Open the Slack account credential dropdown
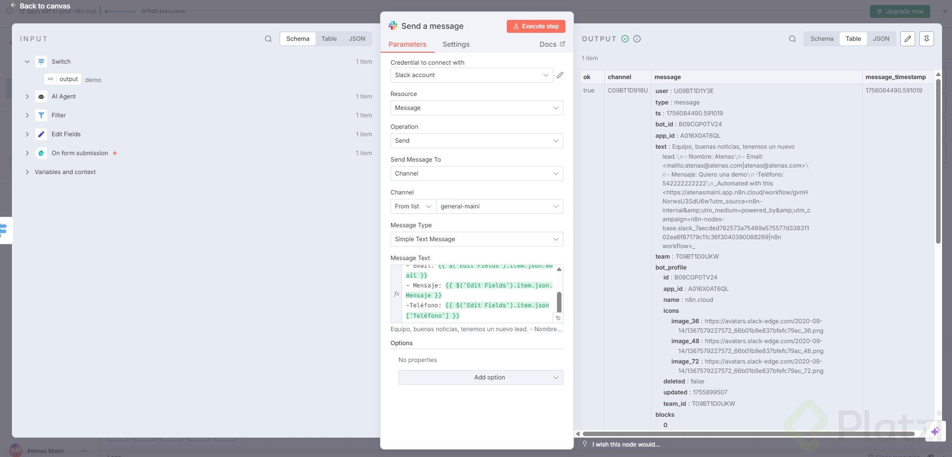 tap(472, 75)
